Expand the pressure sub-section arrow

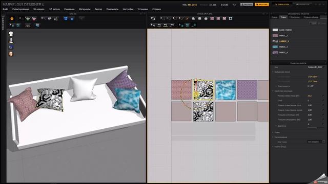tap(276, 126)
